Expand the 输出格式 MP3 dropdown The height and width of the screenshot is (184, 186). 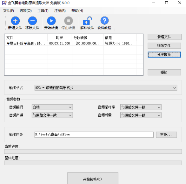point(106,88)
